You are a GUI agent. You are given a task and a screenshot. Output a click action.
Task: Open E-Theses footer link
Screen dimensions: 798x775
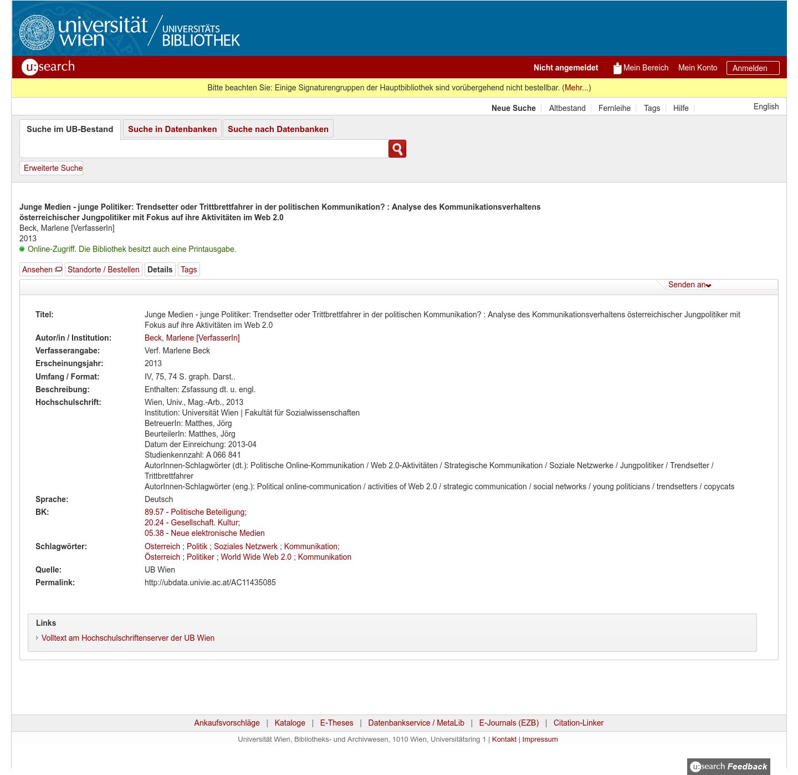[336, 723]
